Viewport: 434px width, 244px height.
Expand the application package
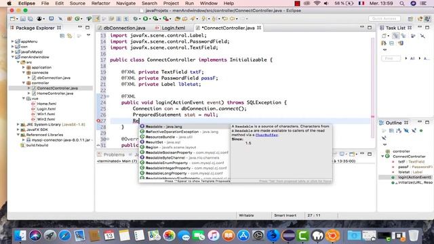tap(24, 67)
